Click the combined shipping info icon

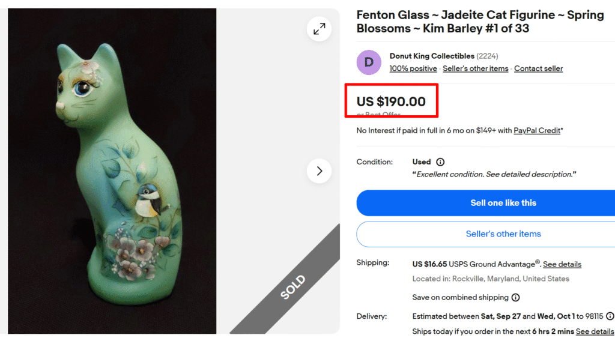click(515, 298)
